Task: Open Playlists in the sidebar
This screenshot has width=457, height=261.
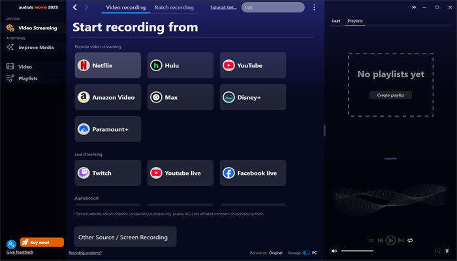Action: point(33,78)
